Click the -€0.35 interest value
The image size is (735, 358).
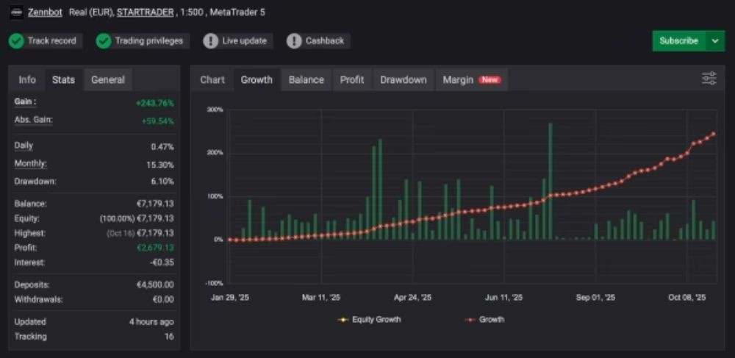[x=162, y=262]
